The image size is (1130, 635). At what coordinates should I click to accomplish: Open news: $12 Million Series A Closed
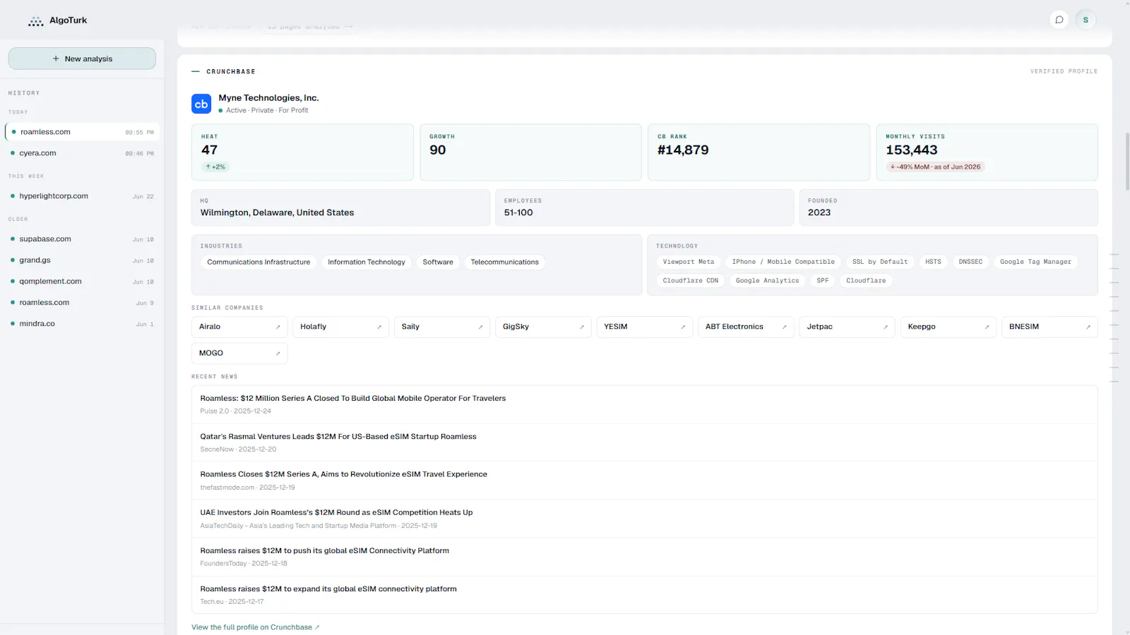click(644, 404)
